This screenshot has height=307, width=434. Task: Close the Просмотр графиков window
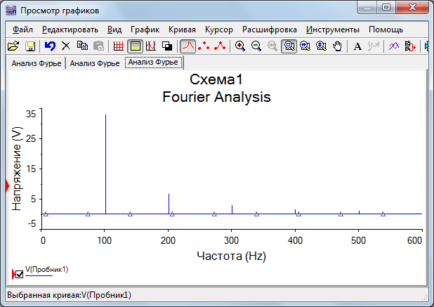point(412,7)
